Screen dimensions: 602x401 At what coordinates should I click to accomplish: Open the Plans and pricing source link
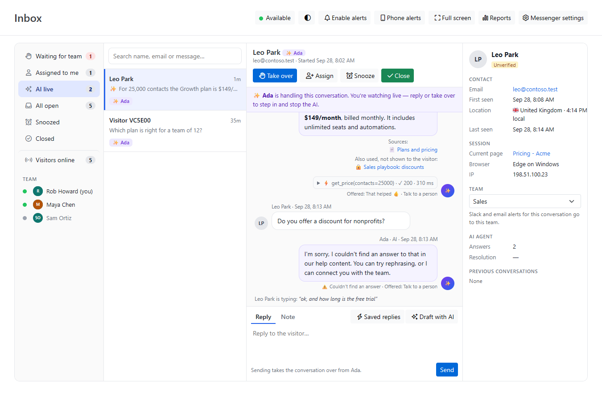pos(417,150)
